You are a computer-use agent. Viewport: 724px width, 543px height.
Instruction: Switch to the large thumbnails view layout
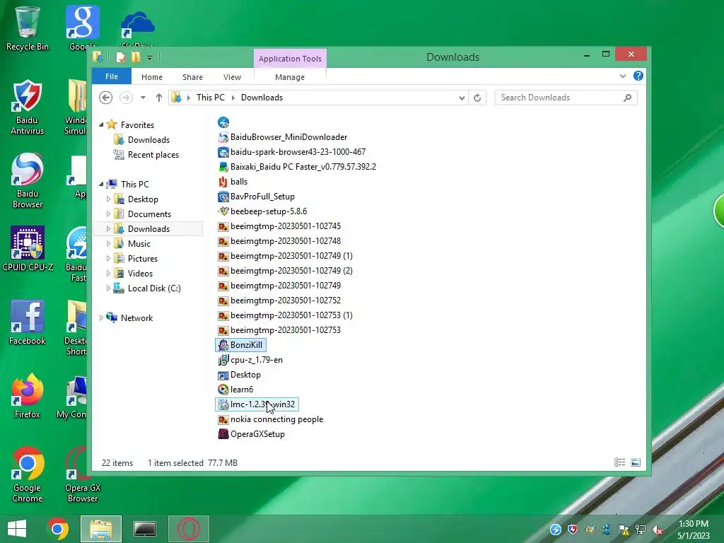[x=636, y=462]
